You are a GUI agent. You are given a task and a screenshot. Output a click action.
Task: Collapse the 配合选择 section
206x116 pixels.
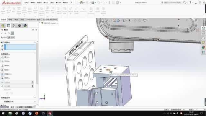coord(35,42)
